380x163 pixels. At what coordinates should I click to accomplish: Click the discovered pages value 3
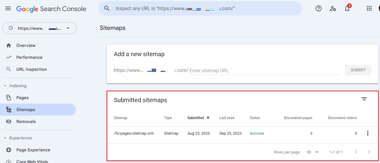point(311,133)
